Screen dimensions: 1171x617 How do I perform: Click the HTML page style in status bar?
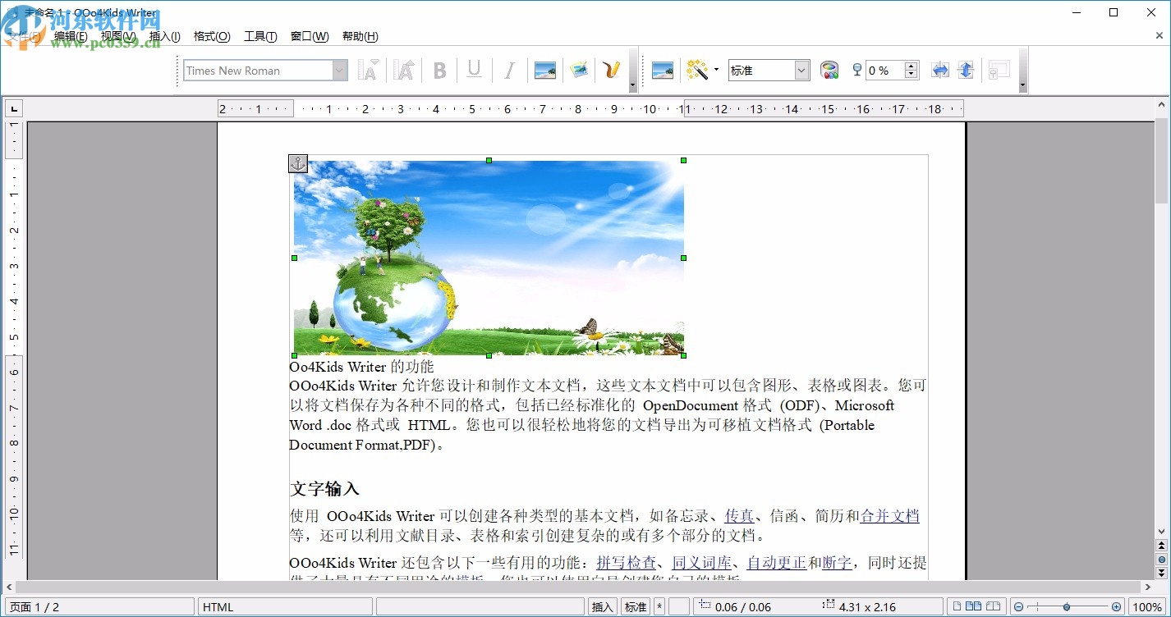point(285,607)
